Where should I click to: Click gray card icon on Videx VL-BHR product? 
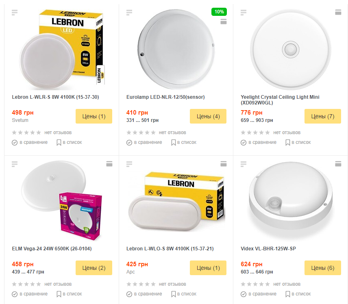tap(338, 164)
